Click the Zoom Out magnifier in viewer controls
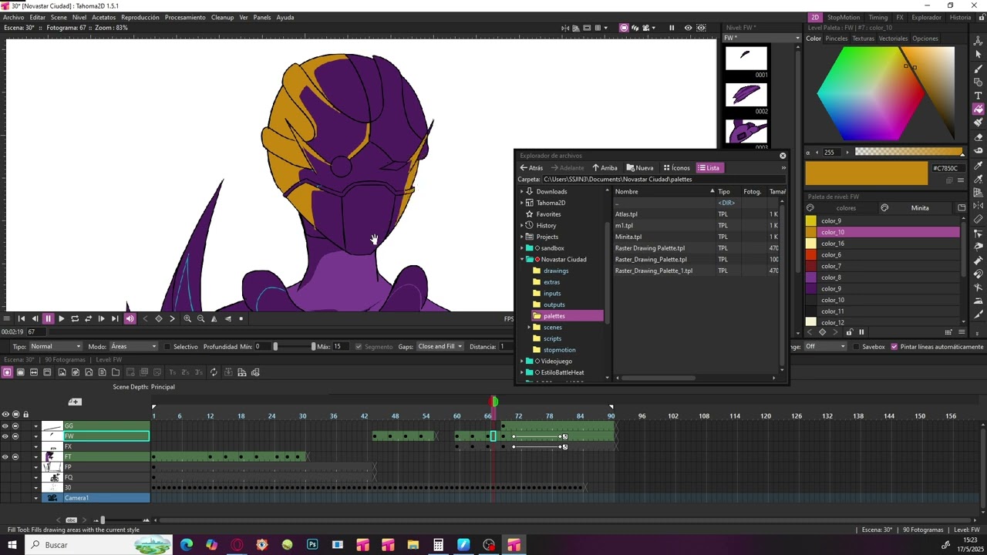Image resolution: width=987 pixels, height=555 pixels. click(x=200, y=318)
